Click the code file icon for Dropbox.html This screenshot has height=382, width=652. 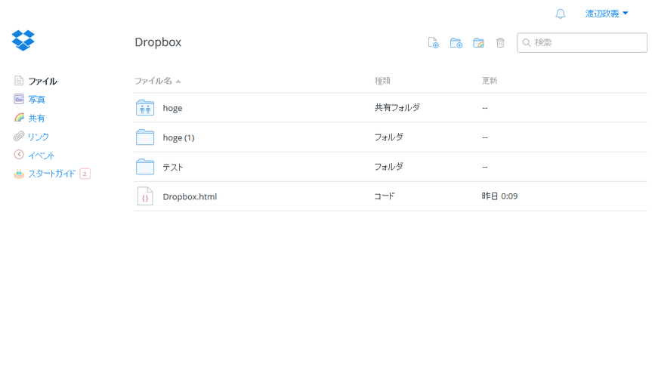pos(145,196)
